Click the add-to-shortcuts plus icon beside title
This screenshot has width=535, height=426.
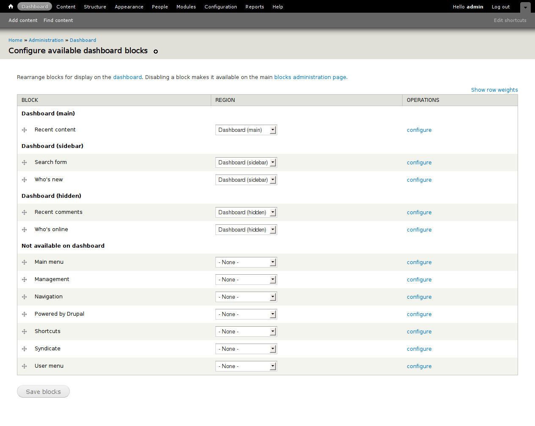(156, 52)
